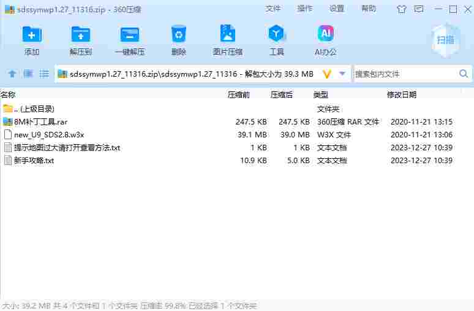This screenshot has width=474, height=311.
Task: Click the 扫描 (Scan) hexagon button
Action: [x=445, y=40]
